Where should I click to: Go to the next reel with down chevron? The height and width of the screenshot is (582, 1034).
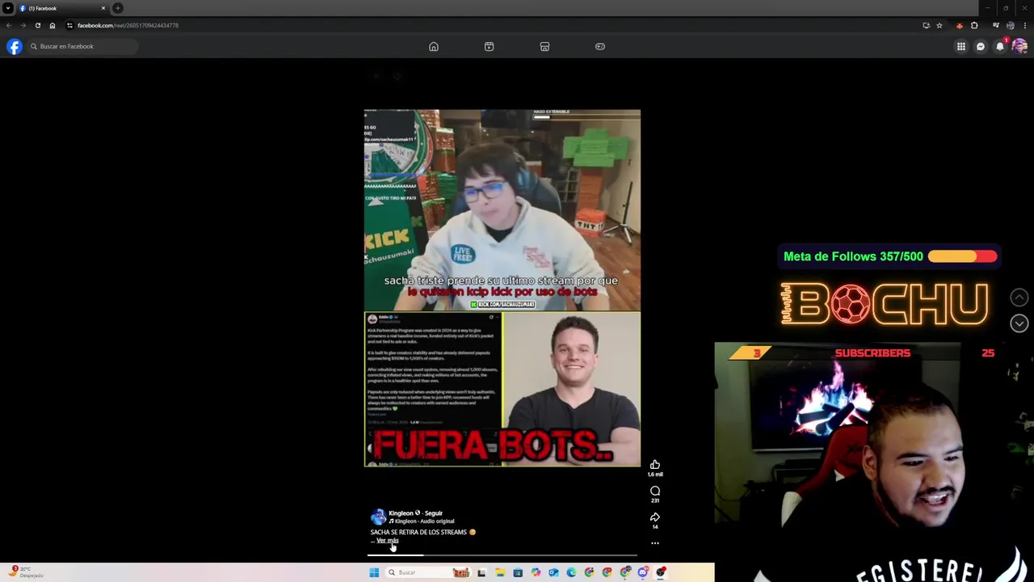[1019, 323]
